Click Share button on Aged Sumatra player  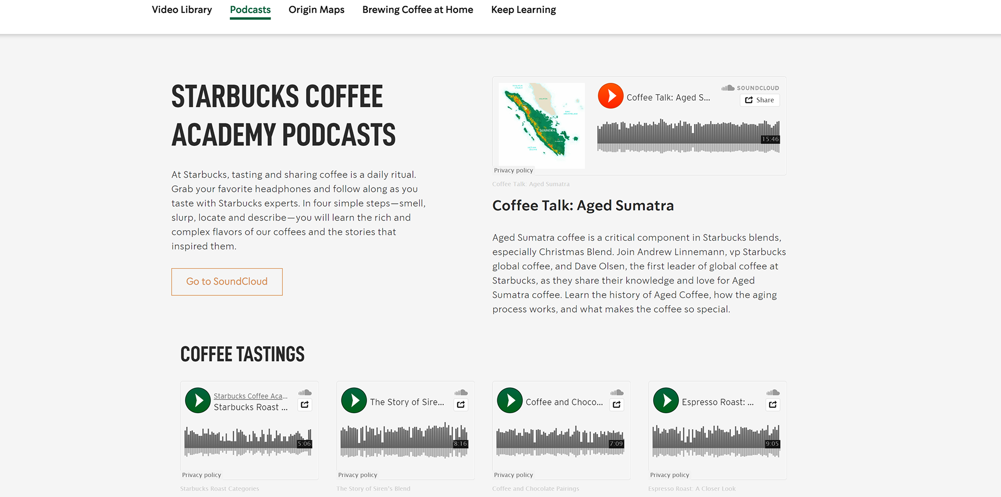pos(760,100)
